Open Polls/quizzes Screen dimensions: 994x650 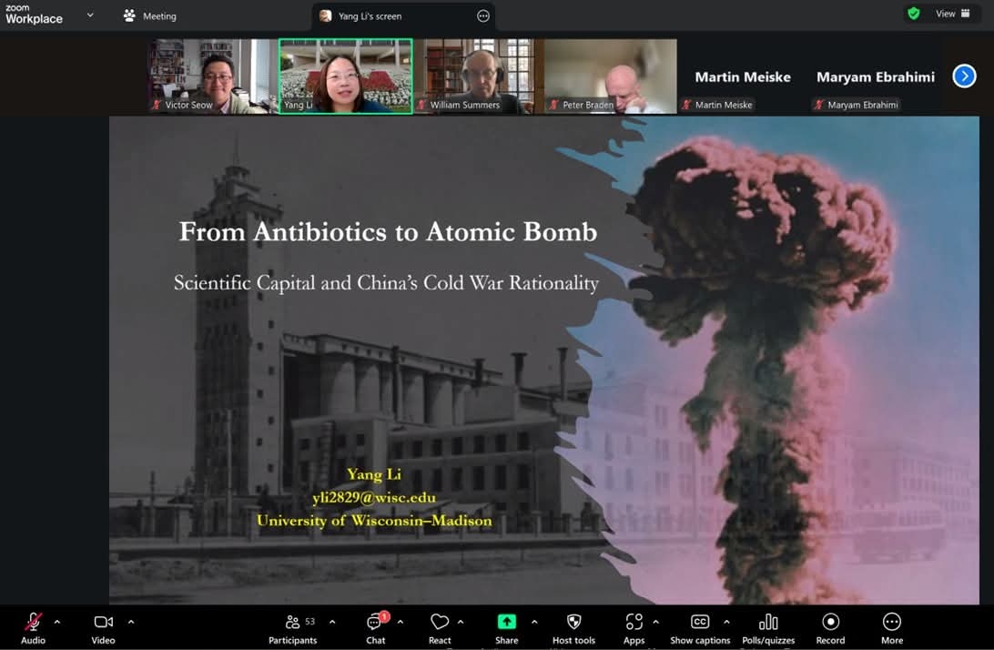[768, 628]
